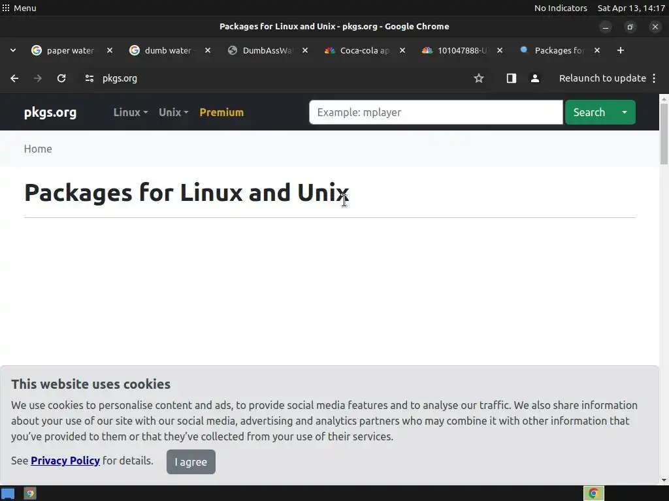Open the system Menu in top bar
669x501 pixels.
[x=19, y=8]
